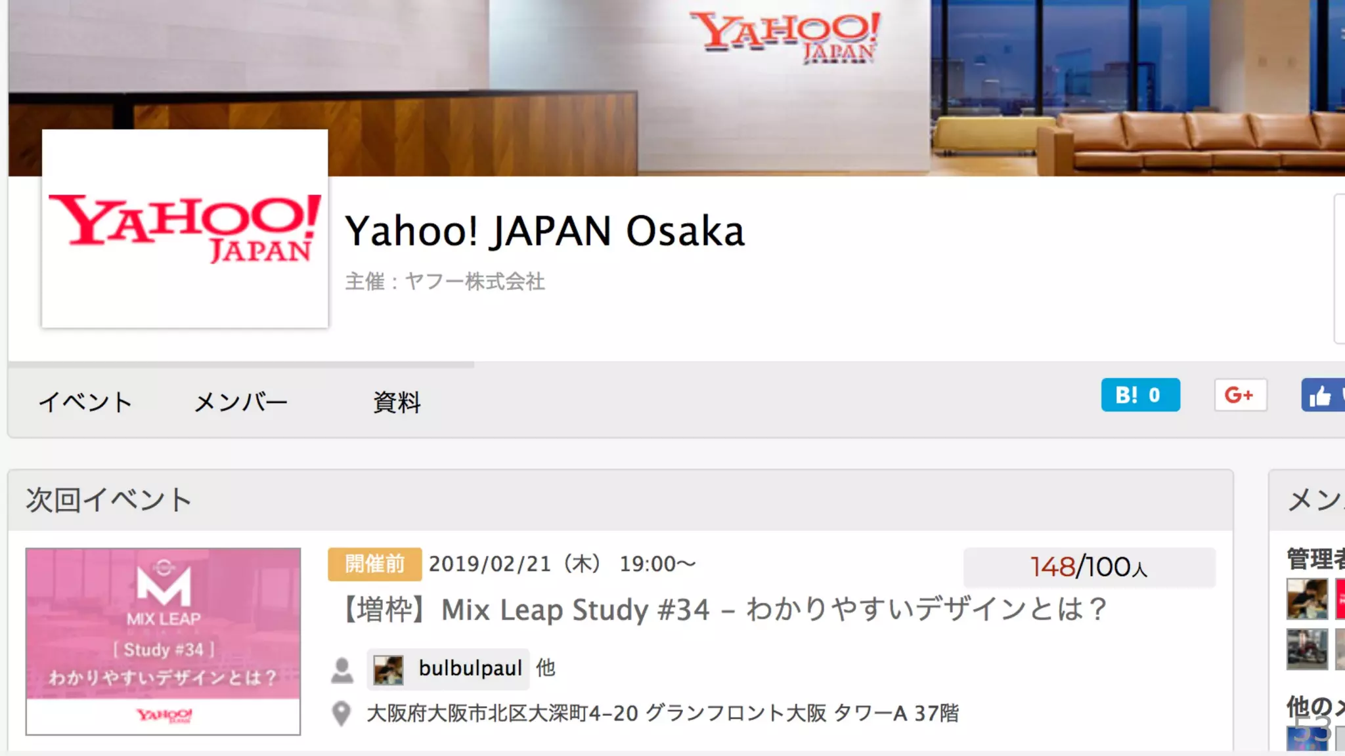Click the 主催：ヤフー株式会社 organizer text
The height and width of the screenshot is (756, 1345).
coord(445,282)
